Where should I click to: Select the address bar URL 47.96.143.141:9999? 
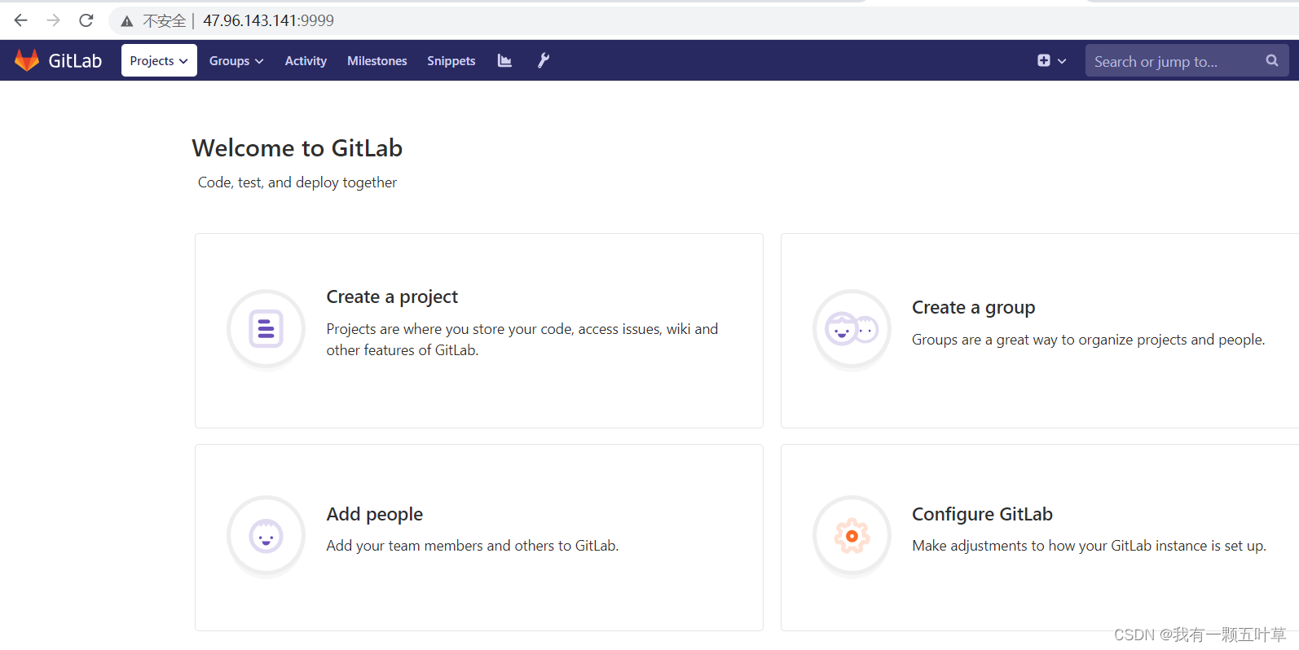pos(268,20)
